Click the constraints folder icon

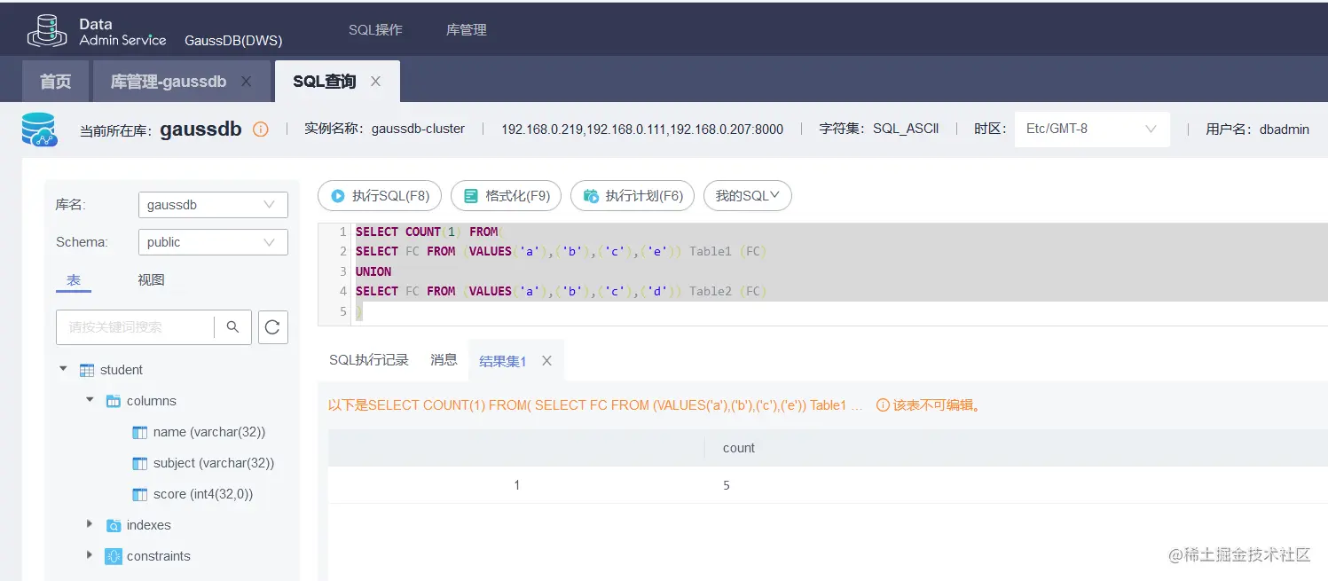114,556
